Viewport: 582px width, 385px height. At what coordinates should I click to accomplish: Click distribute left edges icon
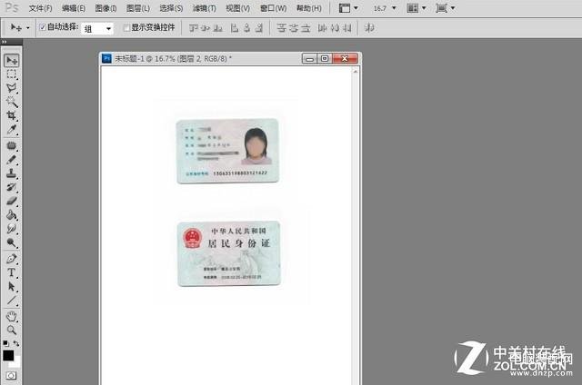(323, 28)
